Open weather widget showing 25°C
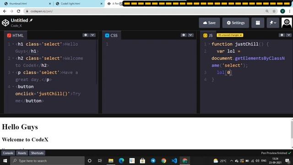 [220, 161]
